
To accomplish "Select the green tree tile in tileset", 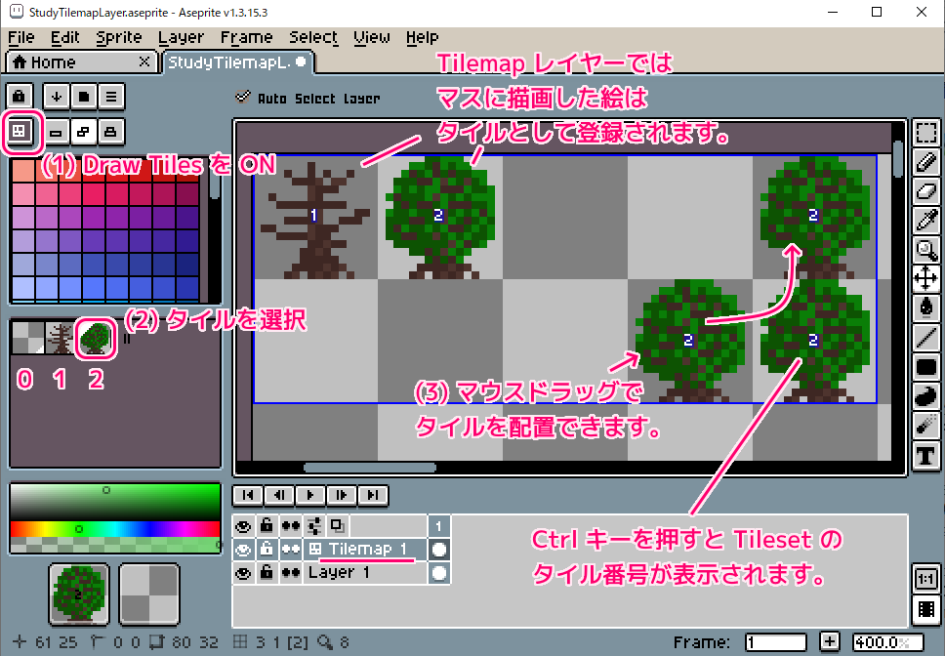I will click(95, 339).
